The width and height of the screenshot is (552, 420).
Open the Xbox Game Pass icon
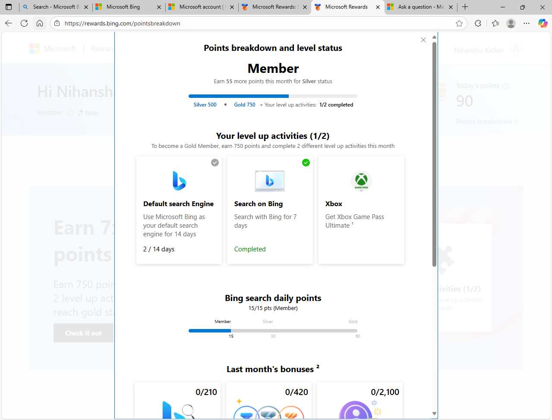pos(361,181)
